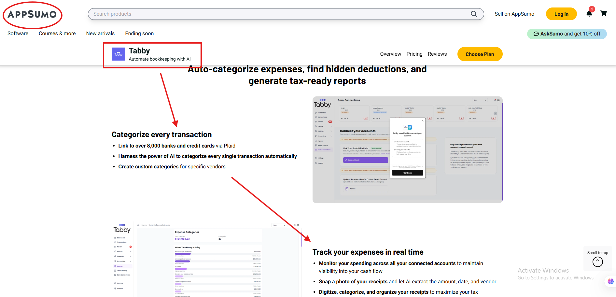Screen dimensions: 616x297
Task: Jump to the Reviews section
Action: [437, 54]
